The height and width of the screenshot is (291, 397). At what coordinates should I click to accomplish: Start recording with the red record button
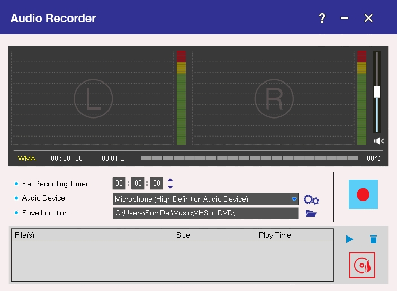click(363, 194)
